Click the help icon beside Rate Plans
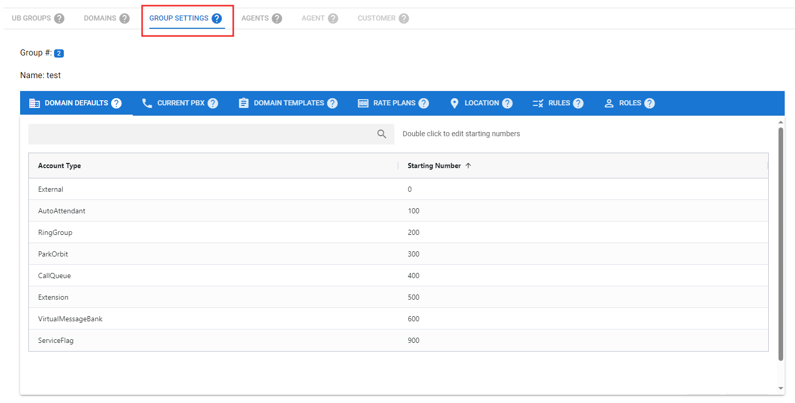This screenshot has height=403, width=795. pyautogui.click(x=424, y=103)
